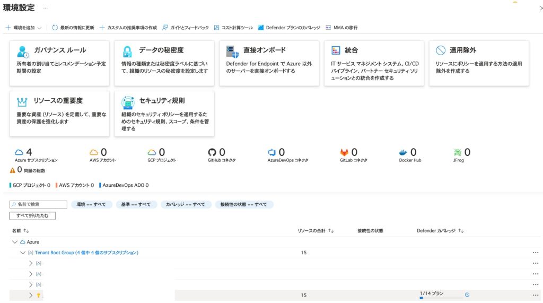Click the リソースの重要度 crown icon
The image size is (543, 303).
click(x=22, y=101)
